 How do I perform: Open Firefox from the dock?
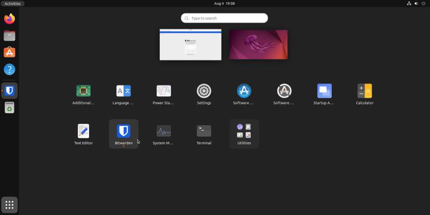click(9, 19)
